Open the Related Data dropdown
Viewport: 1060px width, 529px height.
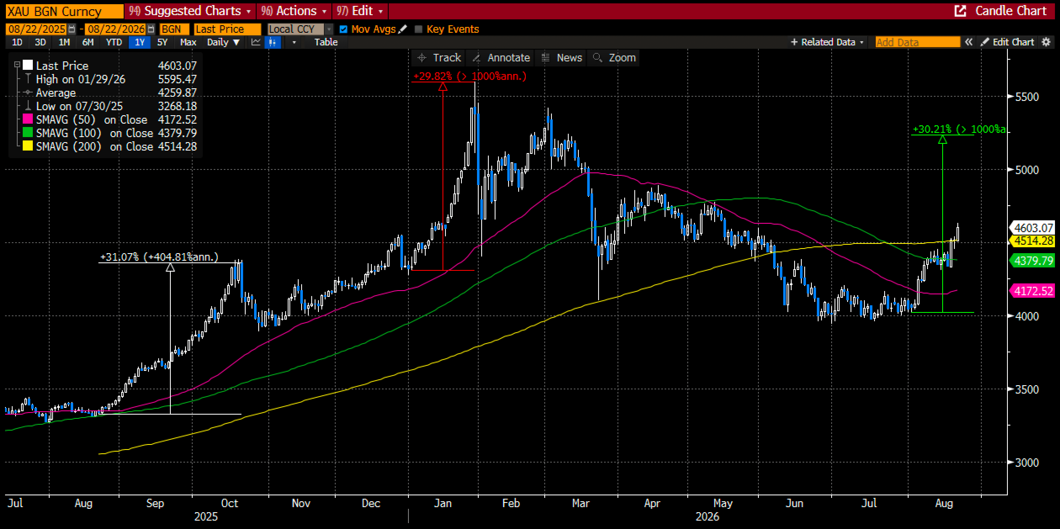[x=827, y=42]
